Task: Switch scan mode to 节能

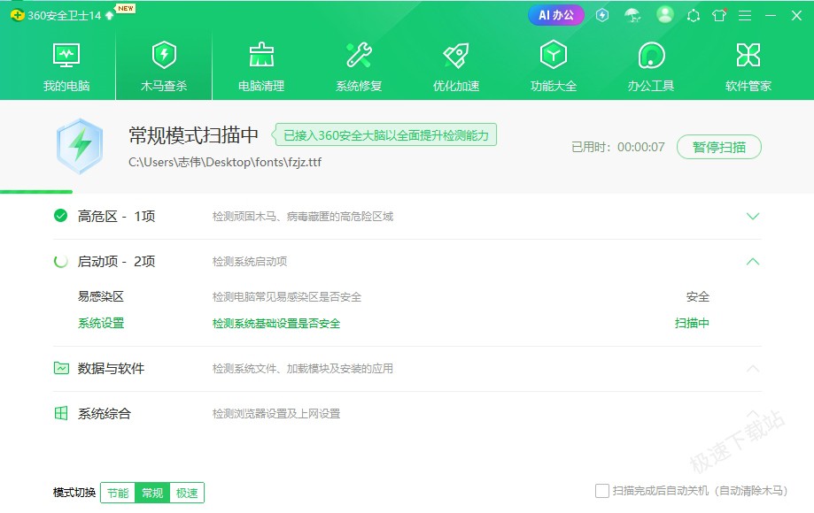Action: coord(118,493)
